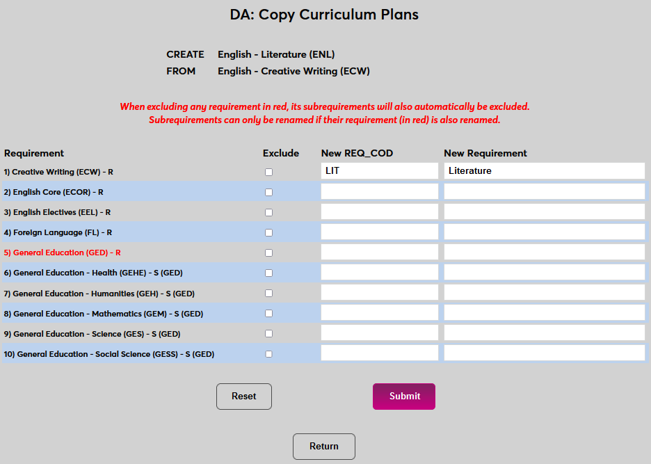
Task: Click the Reset button
Action: coord(243,397)
